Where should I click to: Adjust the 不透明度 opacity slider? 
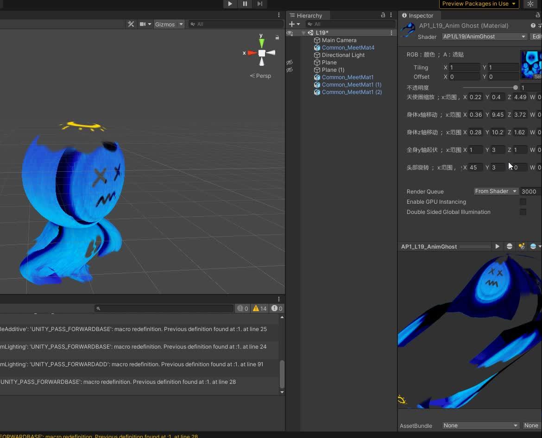tap(516, 87)
